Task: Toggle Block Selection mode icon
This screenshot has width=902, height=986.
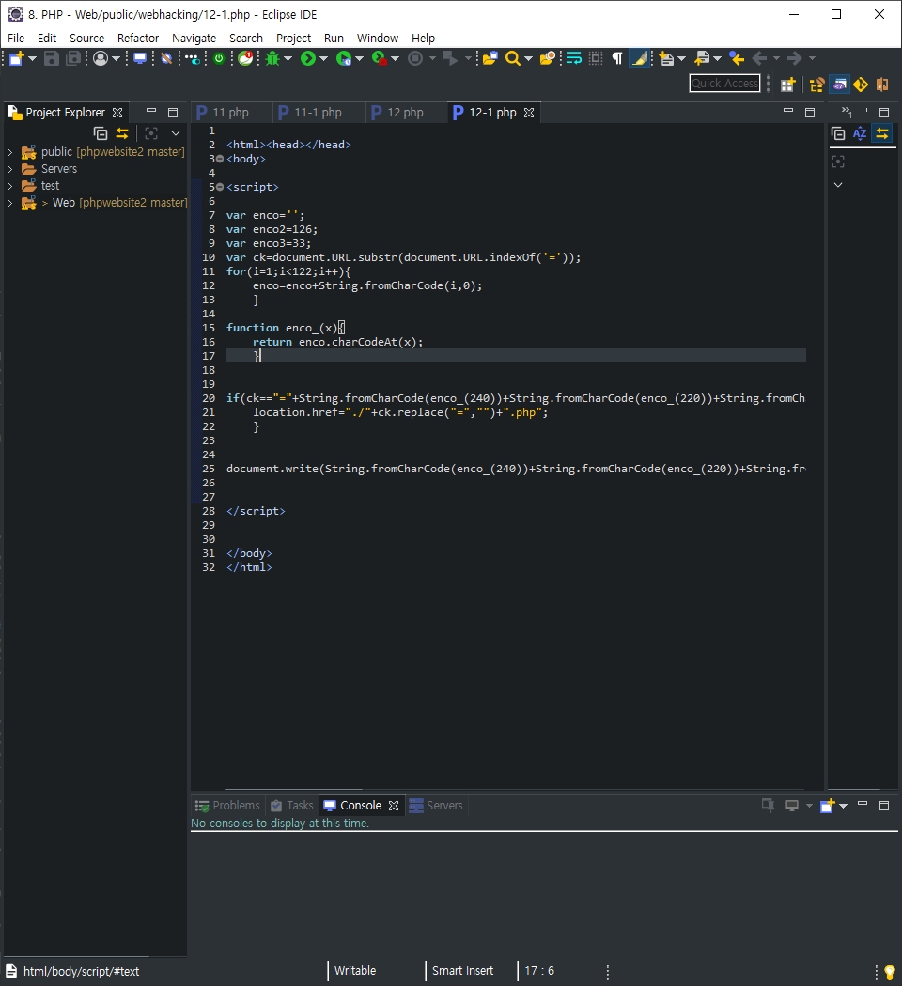Action: coord(596,58)
